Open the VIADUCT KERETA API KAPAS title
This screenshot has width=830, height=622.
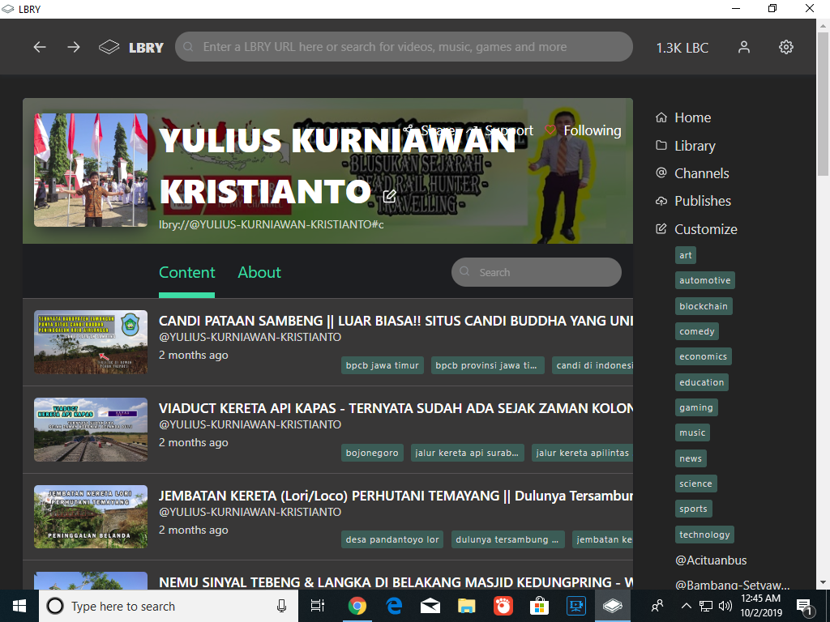[x=396, y=408]
